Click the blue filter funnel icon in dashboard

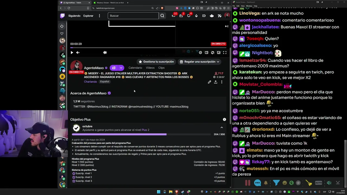coord(276,183)
